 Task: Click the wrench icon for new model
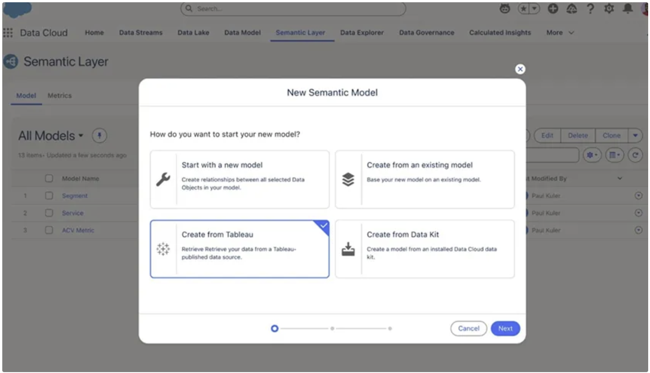[163, 179]
